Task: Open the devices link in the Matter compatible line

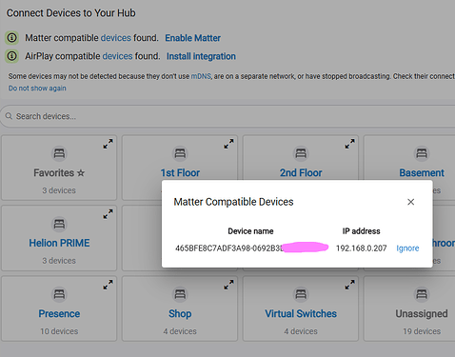Action: [x=116, y=38]
